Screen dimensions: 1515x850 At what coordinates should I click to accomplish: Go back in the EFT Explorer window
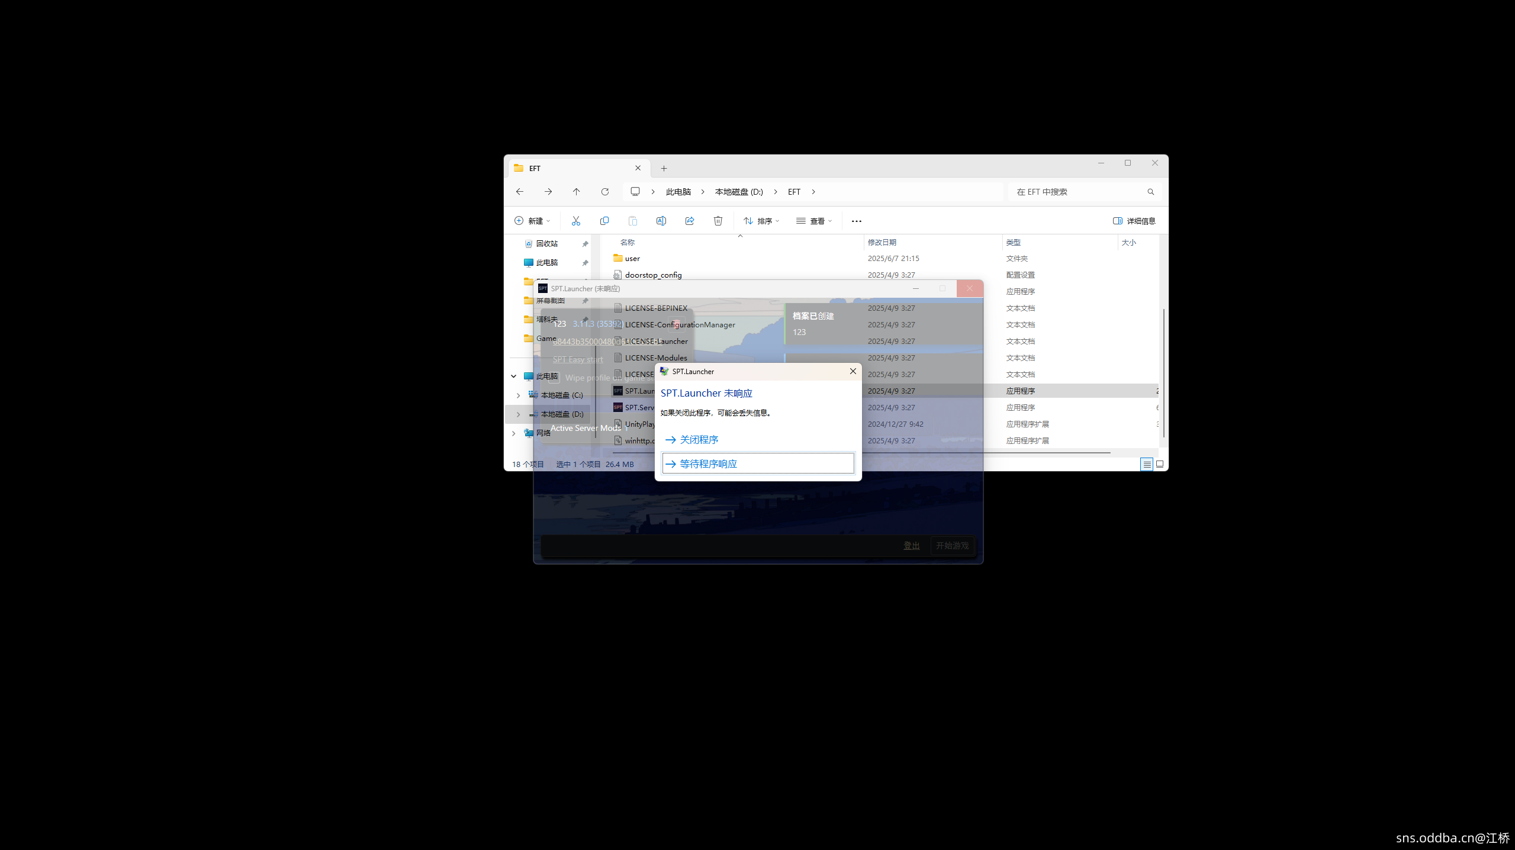tap(519, 192)
